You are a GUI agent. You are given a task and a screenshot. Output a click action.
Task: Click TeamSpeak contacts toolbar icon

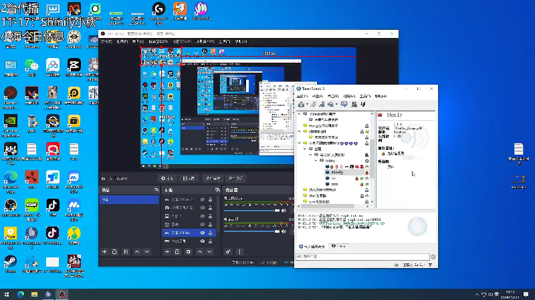click(354, 105)
